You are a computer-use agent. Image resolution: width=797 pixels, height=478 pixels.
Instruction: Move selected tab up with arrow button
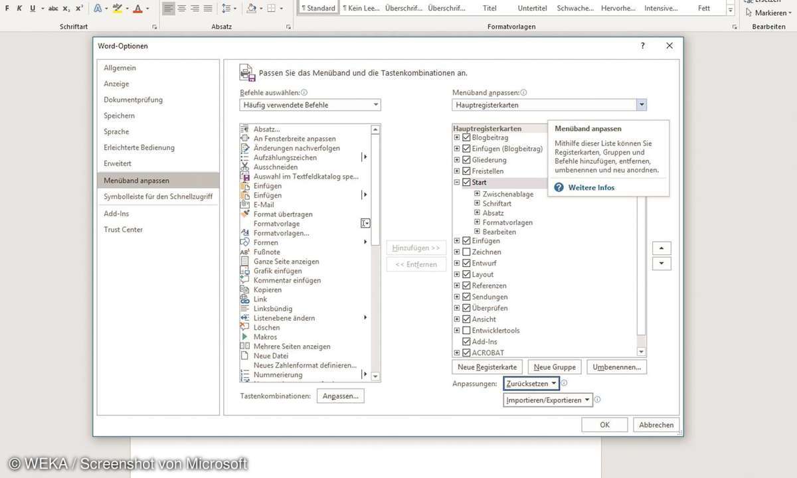(662, 248)
